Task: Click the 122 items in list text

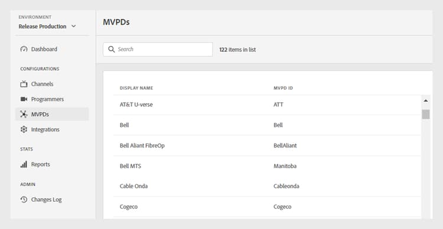Action: click(x=237, y=50)
